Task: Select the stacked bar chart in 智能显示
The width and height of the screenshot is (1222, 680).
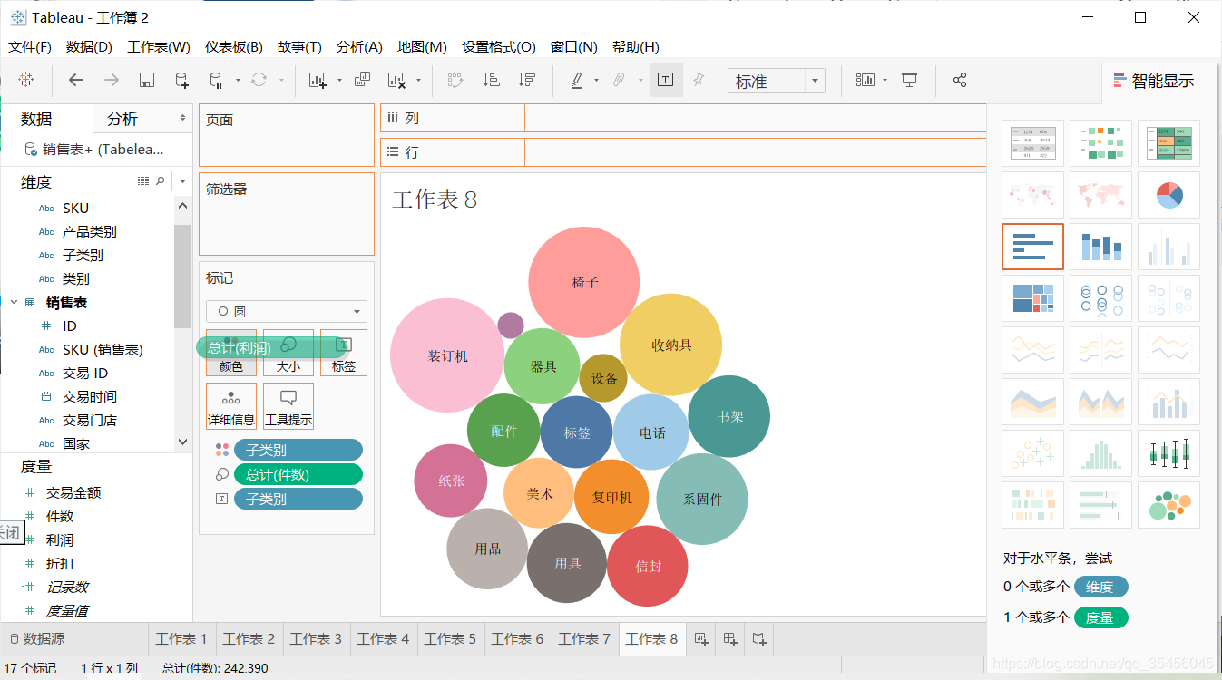Action: pos(1100,247)
